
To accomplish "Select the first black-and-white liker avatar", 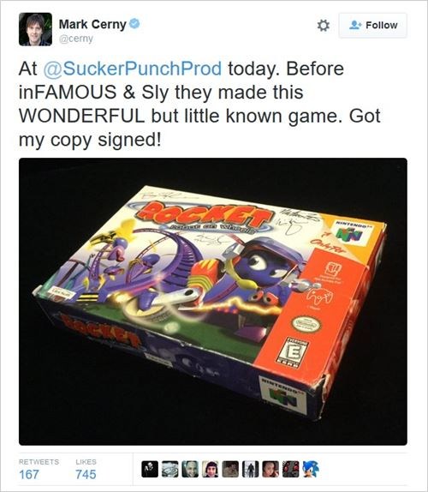I will 150,470.
